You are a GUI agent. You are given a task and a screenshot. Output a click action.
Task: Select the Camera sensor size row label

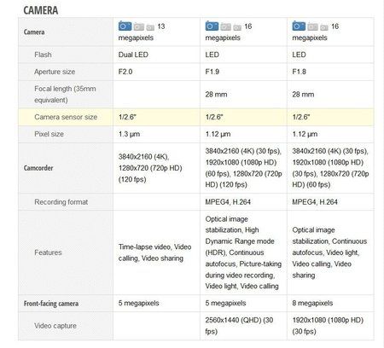point(66,117)
